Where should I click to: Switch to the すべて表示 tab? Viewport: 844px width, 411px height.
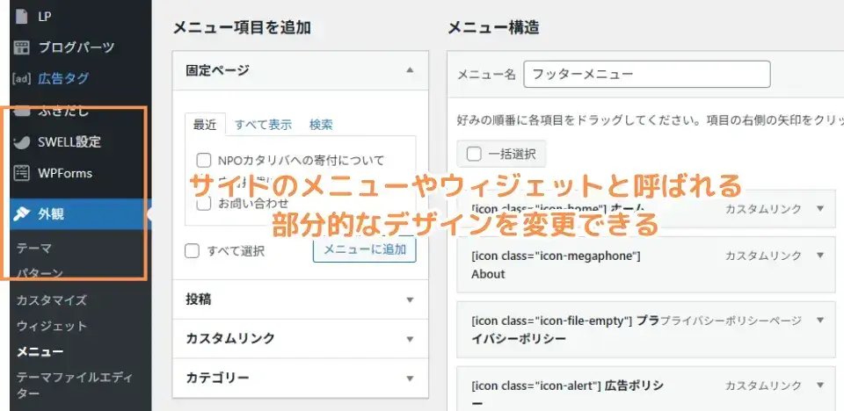pos(263,125)
